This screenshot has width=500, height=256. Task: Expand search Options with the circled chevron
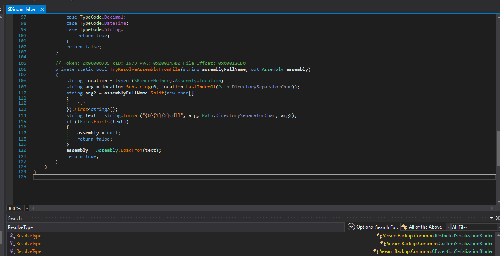pyautogui.click(x=351, y=227)
